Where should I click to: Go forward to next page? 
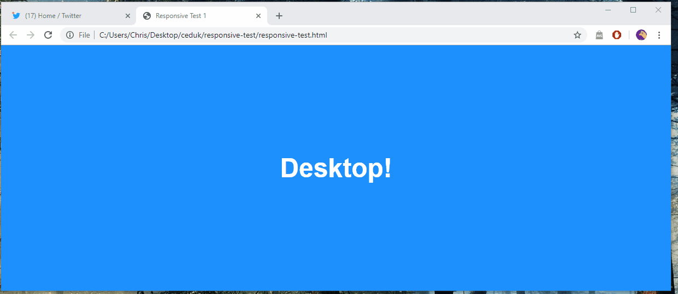[31, 35]
